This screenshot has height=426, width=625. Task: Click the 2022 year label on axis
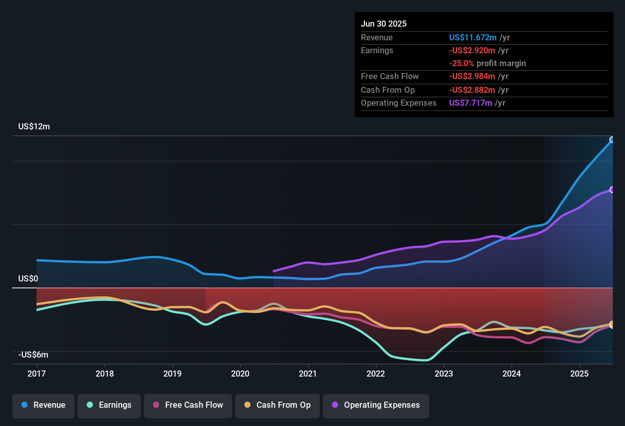(375, 374)
